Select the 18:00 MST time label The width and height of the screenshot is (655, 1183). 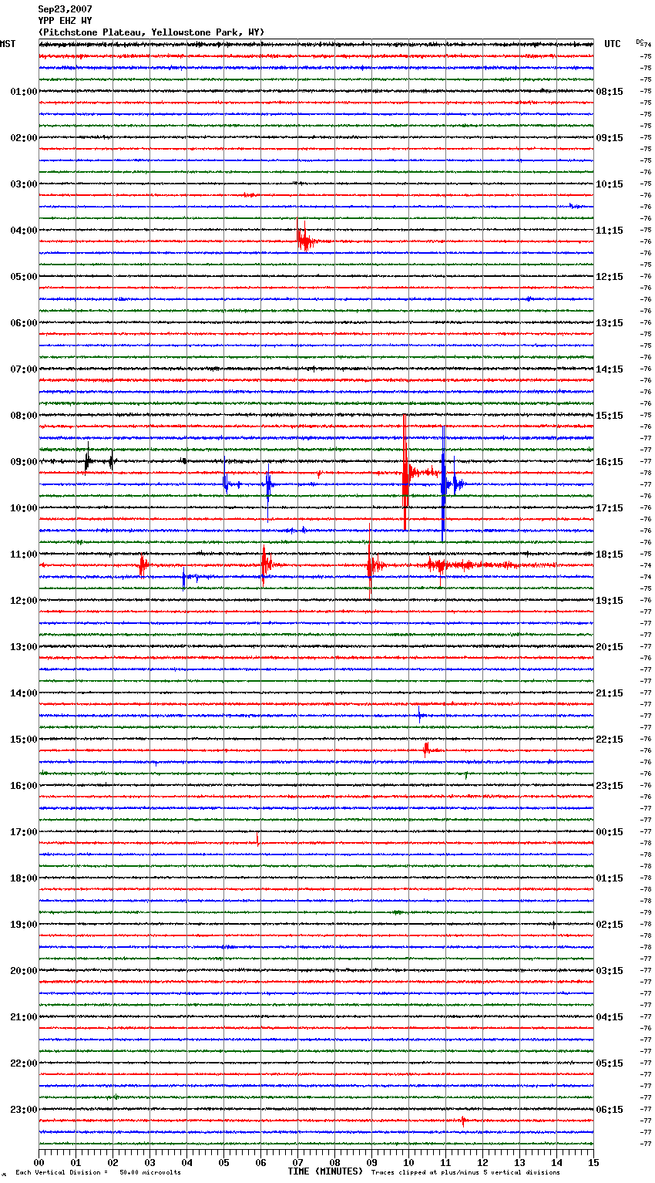click(x=24, y=878)
